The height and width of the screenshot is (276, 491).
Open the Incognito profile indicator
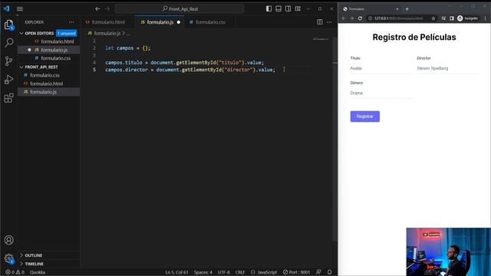[x=467, y=18]
